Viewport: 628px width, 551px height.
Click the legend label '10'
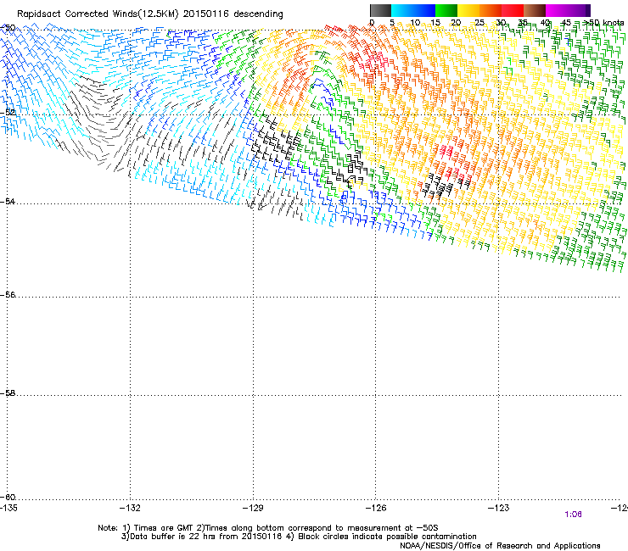tap(415, 23)
